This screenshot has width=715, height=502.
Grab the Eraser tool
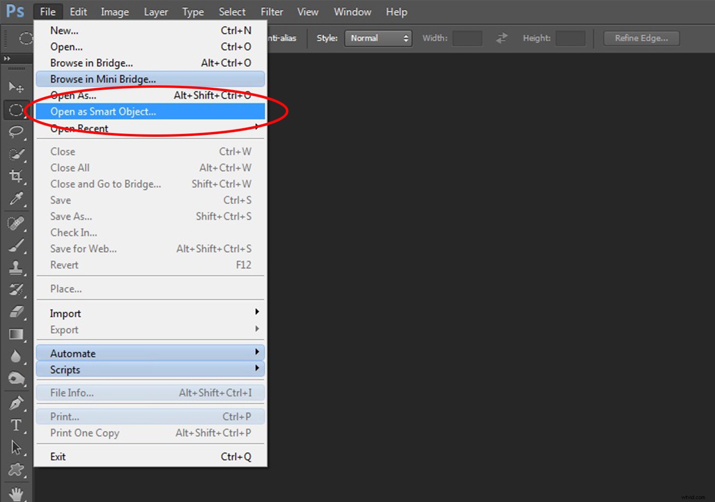(x=16, y=312)
